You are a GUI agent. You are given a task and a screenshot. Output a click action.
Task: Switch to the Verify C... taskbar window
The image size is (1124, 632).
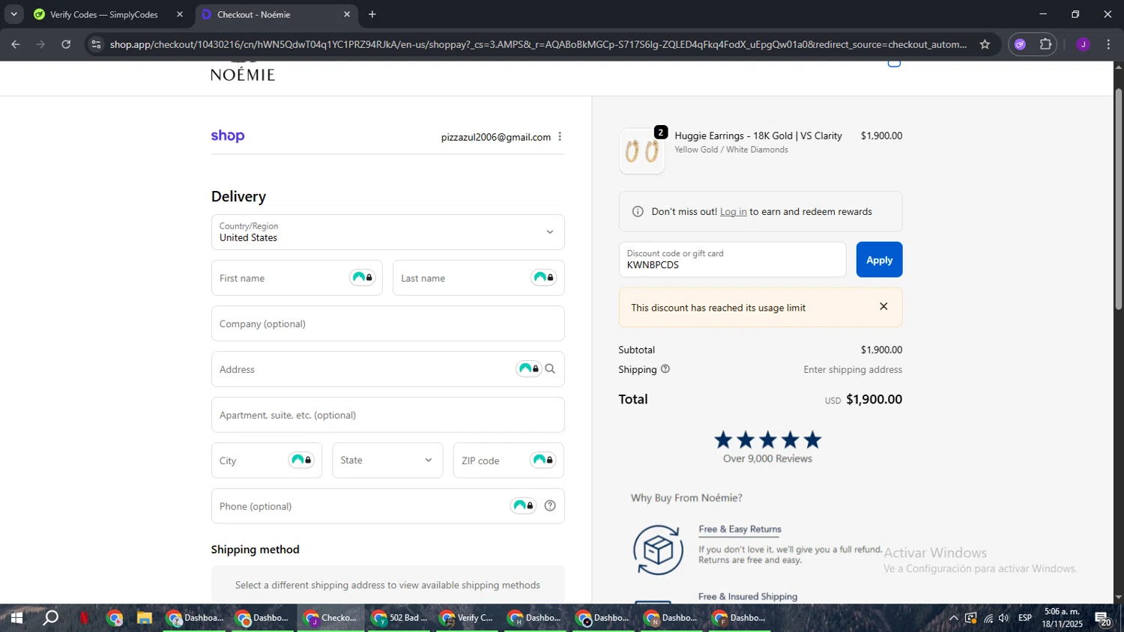click(x=468, y=618)
